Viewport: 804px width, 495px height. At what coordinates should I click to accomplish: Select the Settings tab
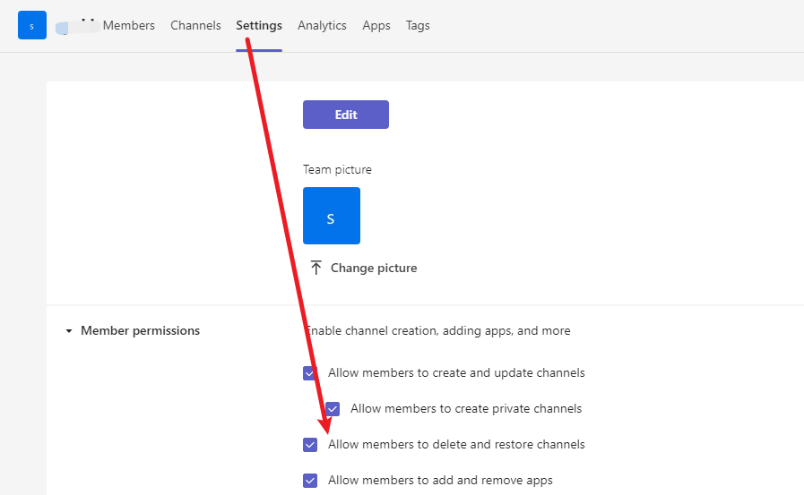pyautogui.click(x=259, y=25)
